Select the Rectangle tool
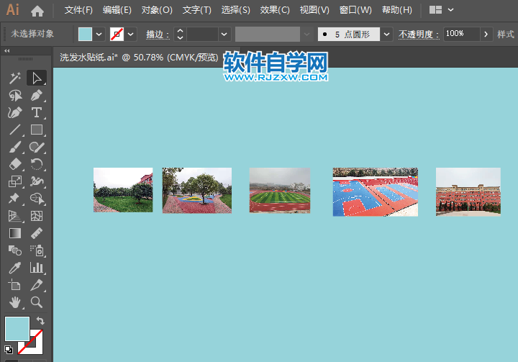518x362 pixels. coord(37,130)
